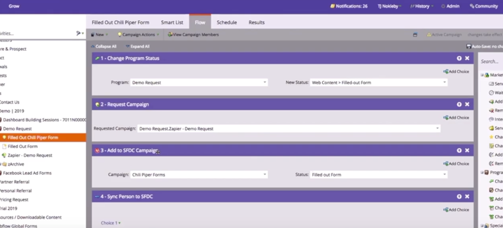Move the Change Program Status step up

[459, 58]
